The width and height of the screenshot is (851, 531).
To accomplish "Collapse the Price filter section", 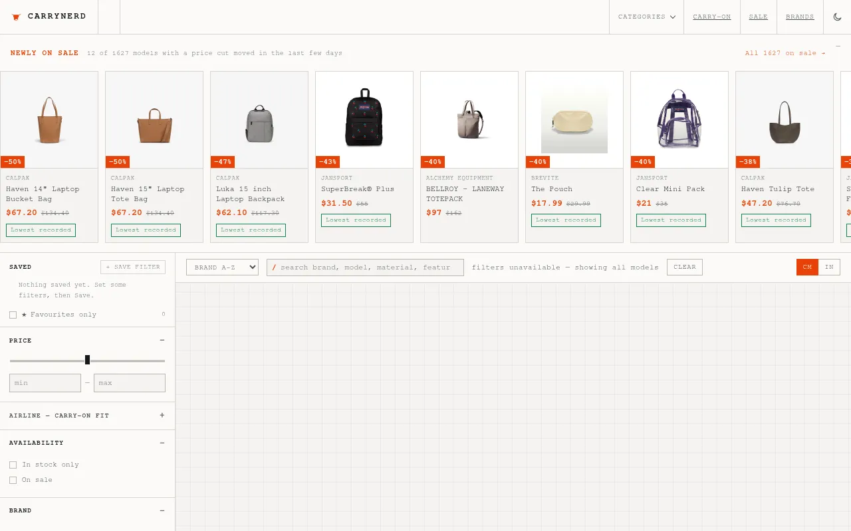I will click(162, 340).
